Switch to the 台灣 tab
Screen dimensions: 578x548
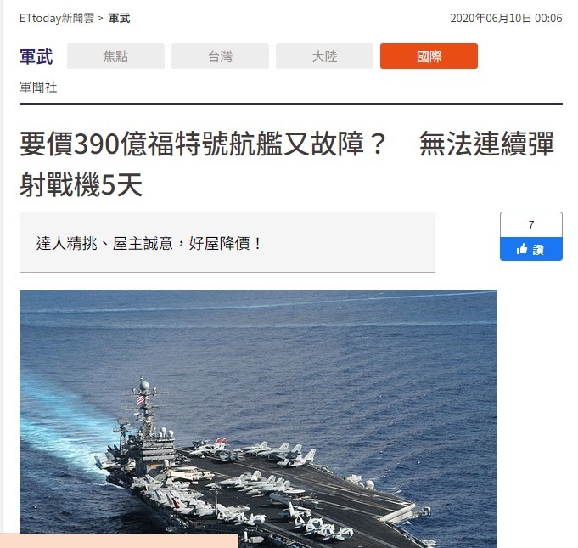[220, 56]
